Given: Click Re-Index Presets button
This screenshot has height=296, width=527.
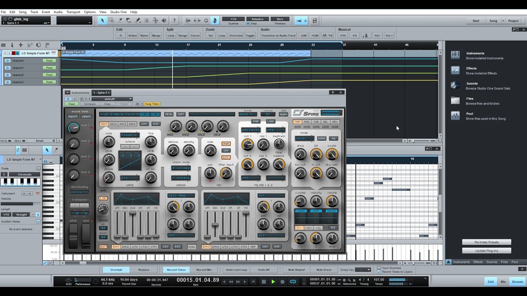Looking at the screenshot, I should point(487,242).
